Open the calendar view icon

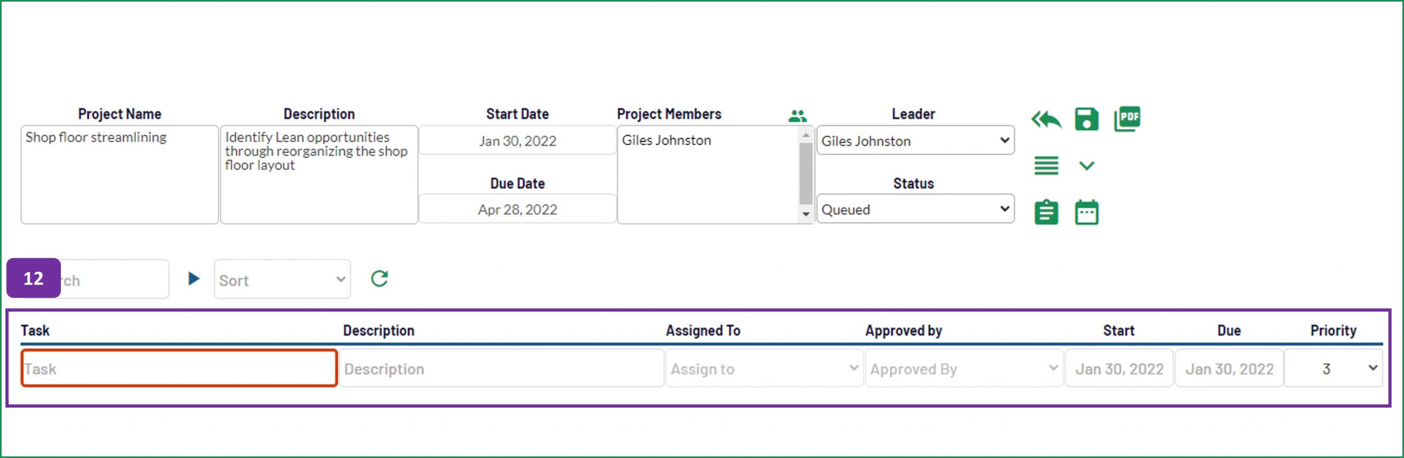(x=1086, y=212)
